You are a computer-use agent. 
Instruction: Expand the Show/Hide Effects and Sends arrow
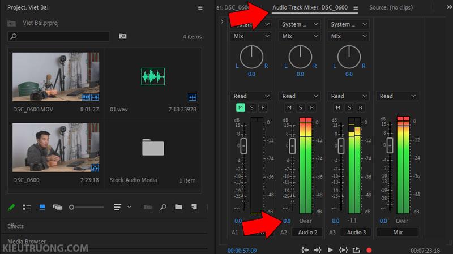(222, 21)
